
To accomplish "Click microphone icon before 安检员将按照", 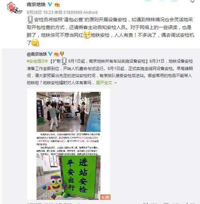I will pyautogui.click(x=30, y=20).
